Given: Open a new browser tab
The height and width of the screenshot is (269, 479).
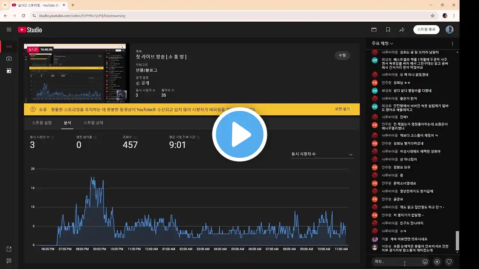Looking at the screenshot, I should (73, 5).
